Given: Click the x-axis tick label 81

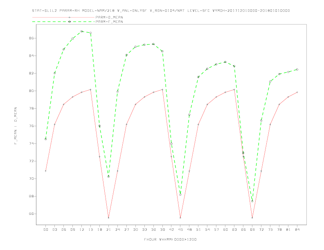Looking at the screenshot, I should pos(288,230).
